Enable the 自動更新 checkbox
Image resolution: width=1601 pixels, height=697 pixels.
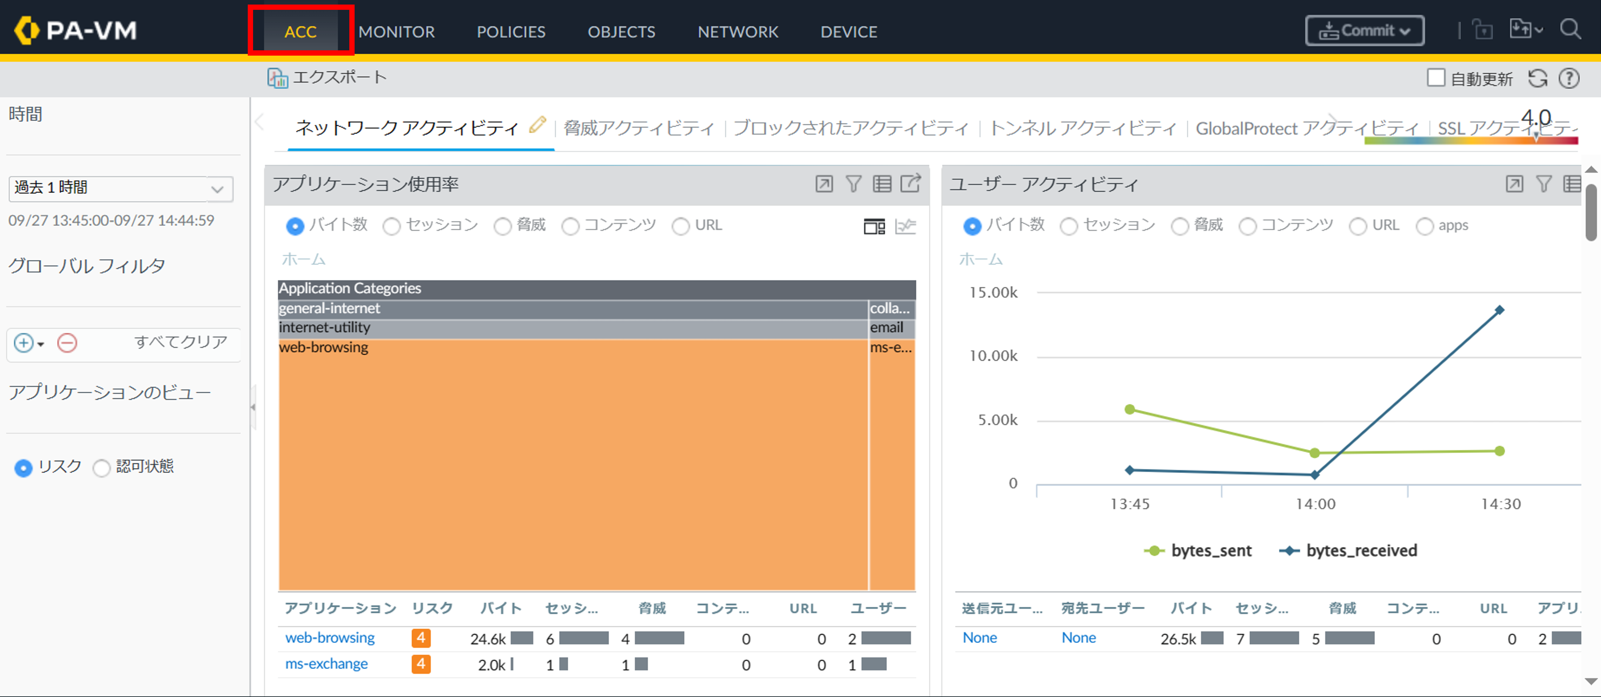click(1436, 78)
